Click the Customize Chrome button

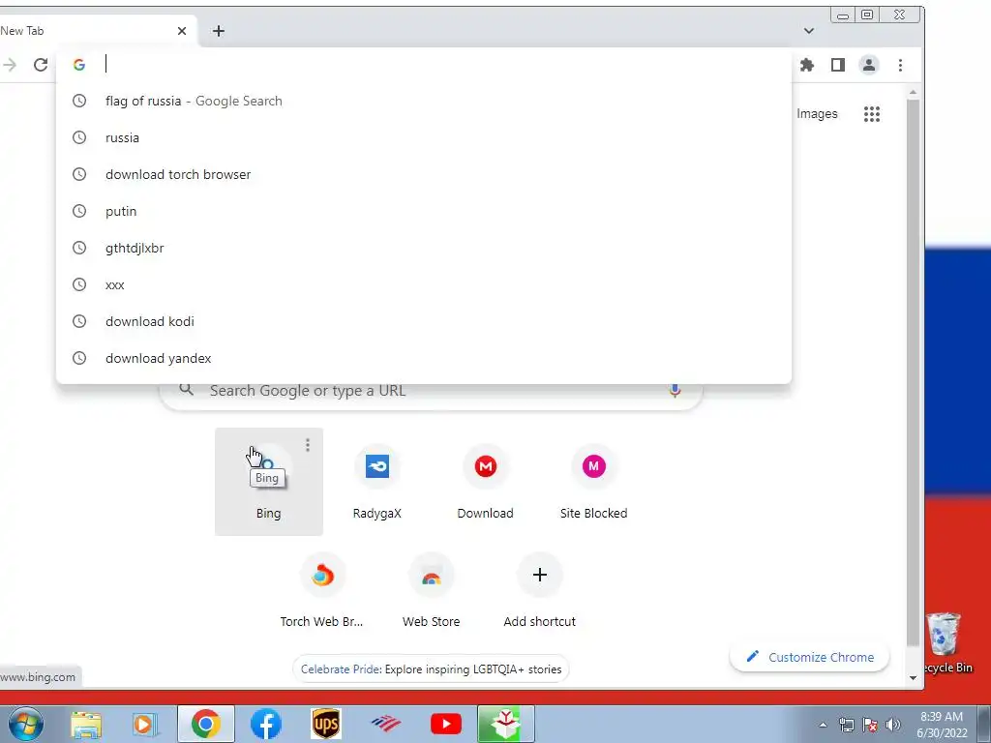810,657
